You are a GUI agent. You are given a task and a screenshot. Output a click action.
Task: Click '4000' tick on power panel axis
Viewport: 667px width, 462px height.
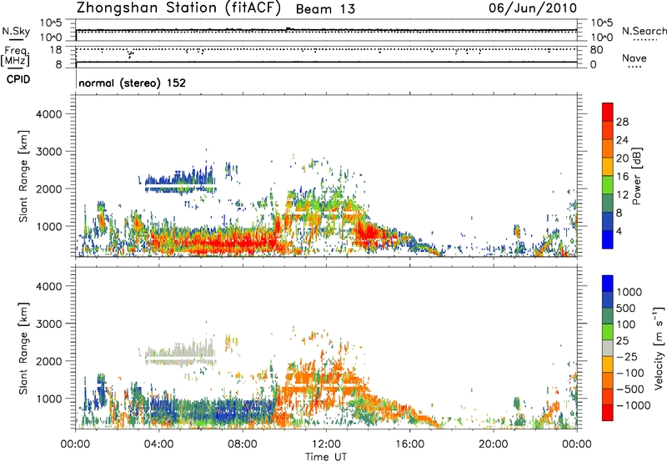point(48,114)
